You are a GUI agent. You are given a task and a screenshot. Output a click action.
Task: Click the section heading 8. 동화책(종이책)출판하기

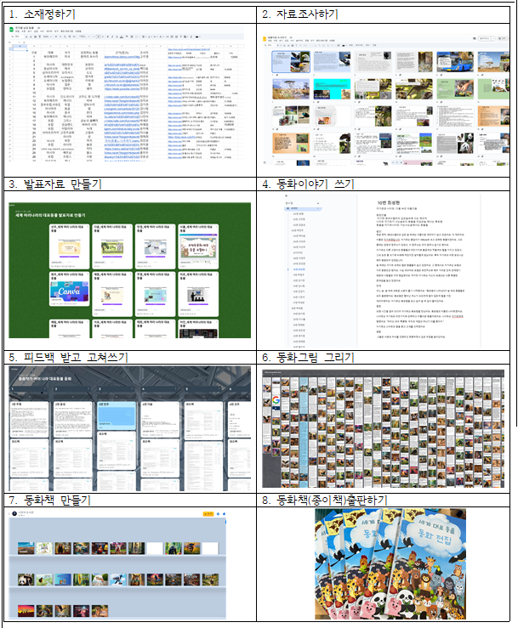(x=325, y=501)
